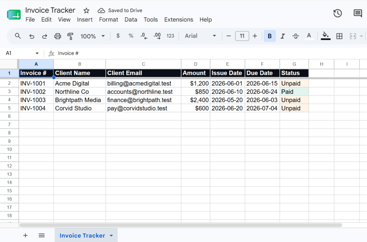Select column D header
The image size is (367, 242).
coord(195,64)
